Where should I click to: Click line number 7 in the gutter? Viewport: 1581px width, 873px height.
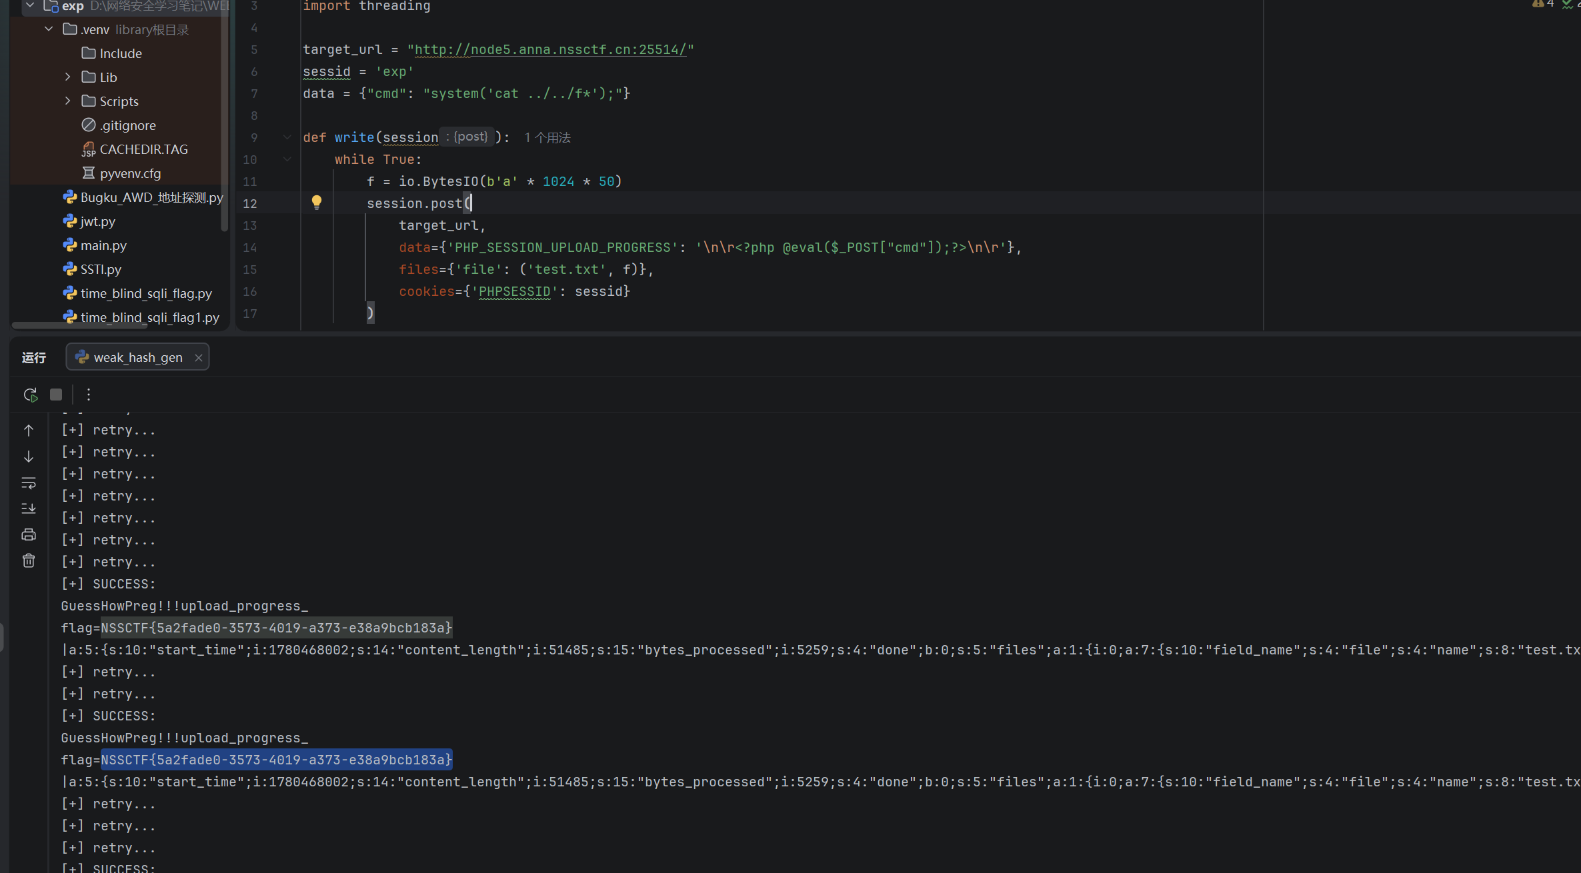pyautogui.click(x=254, y=93)
